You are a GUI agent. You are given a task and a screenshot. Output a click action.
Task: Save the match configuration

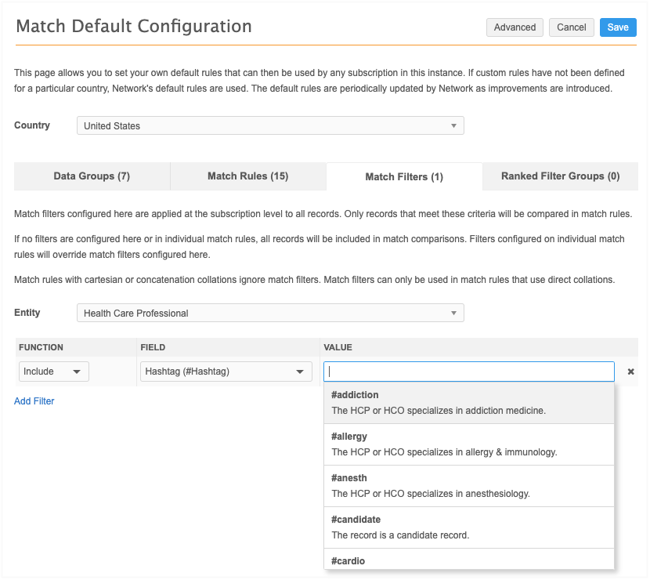[617, 27]
